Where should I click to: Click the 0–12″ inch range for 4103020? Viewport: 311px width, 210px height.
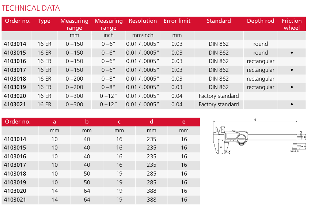109,96
